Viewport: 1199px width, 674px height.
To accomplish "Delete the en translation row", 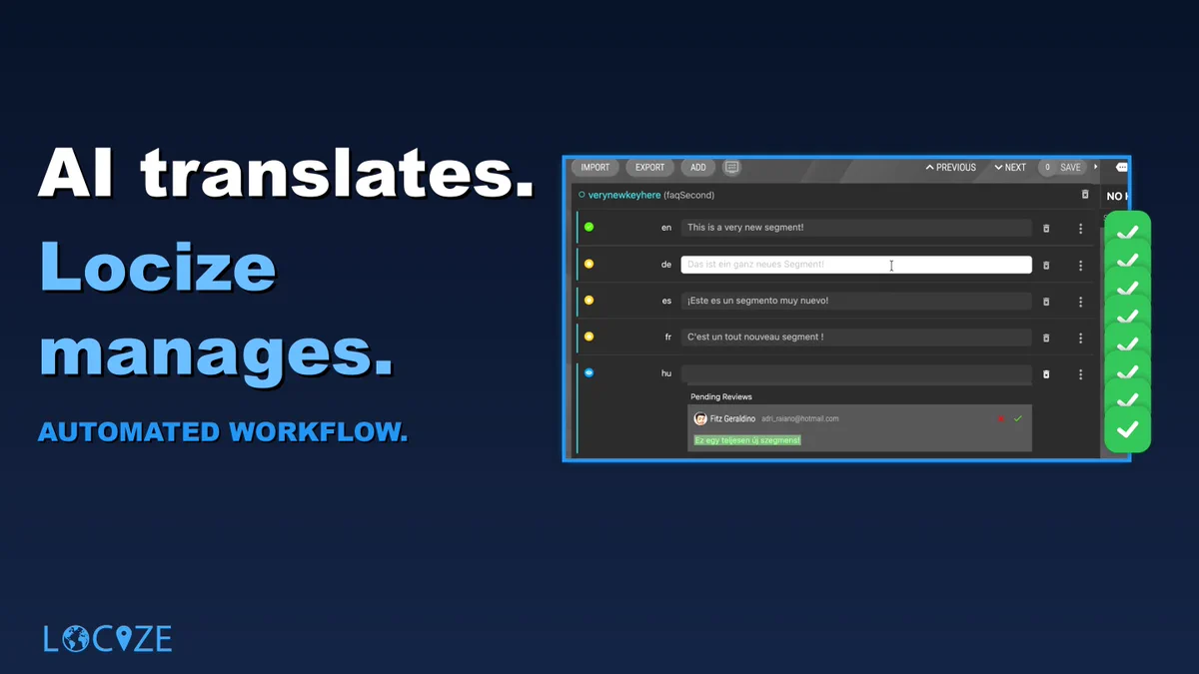I will 1046,229.
